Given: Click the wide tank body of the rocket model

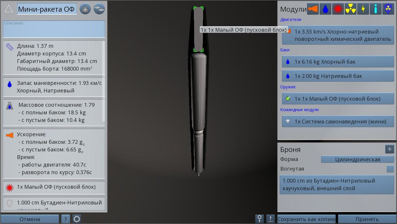Looking at the screenshot, I should (198, 92).
